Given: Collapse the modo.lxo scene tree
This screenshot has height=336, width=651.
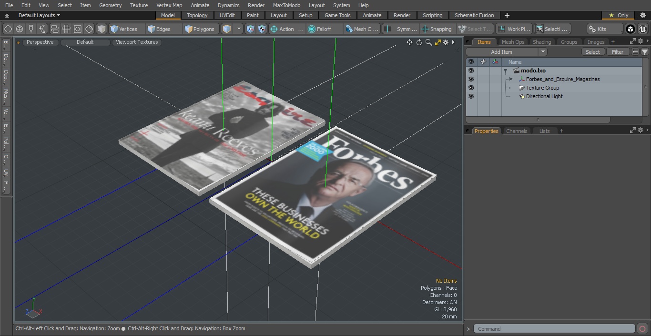Looking at the screenshot, I should pos(505,71).
